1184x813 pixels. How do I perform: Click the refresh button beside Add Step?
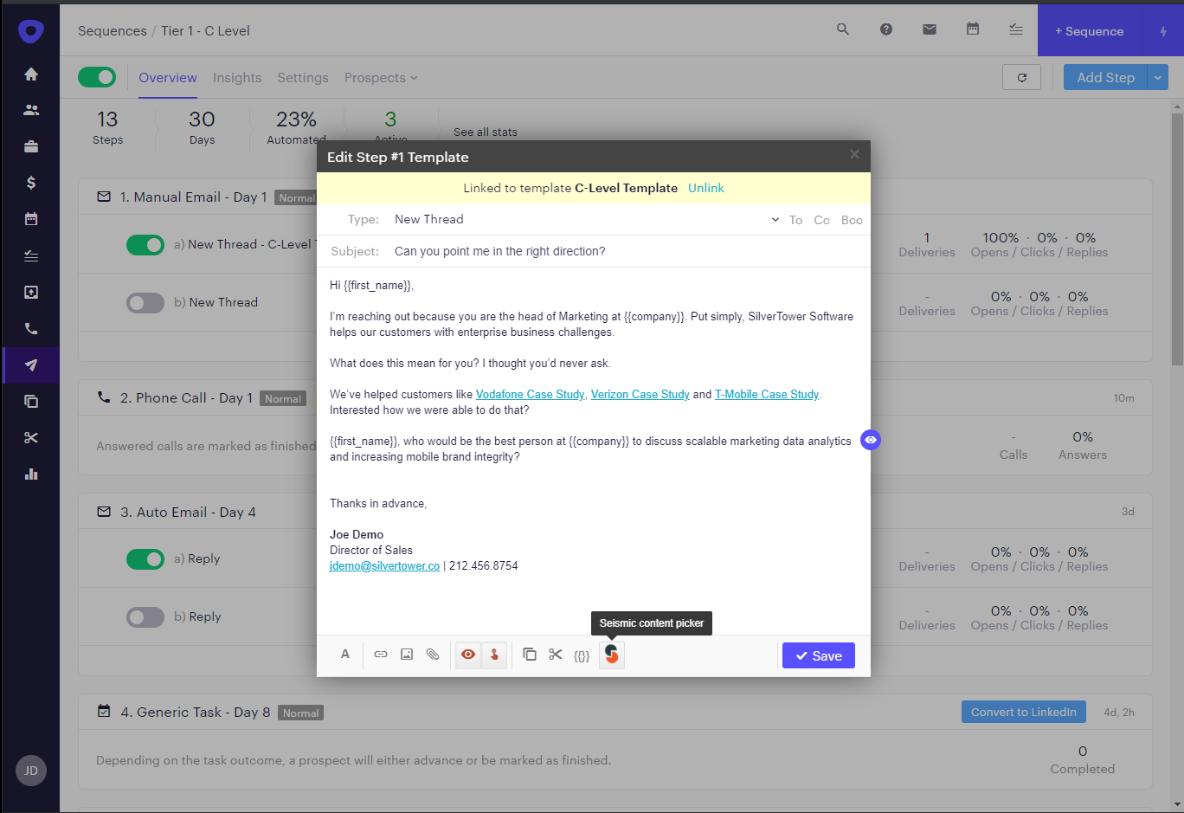pyautogui.click(x=1022, y=77)
